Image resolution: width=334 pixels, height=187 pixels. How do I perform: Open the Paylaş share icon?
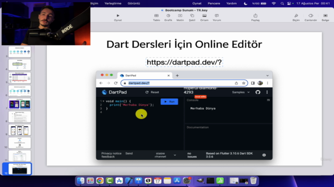(255, 17)
